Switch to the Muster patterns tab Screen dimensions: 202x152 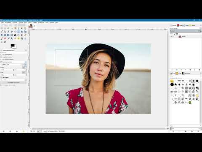tap(178, 73)
